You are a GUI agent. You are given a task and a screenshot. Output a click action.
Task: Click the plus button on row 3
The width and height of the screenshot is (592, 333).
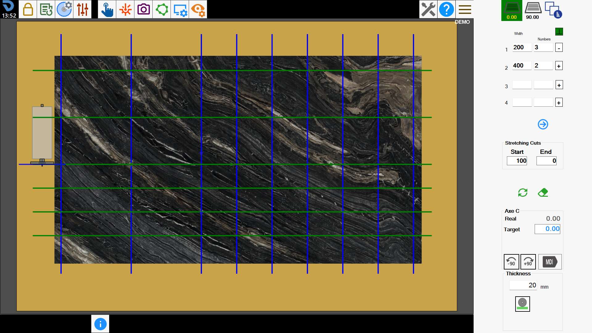click(559, 85)
